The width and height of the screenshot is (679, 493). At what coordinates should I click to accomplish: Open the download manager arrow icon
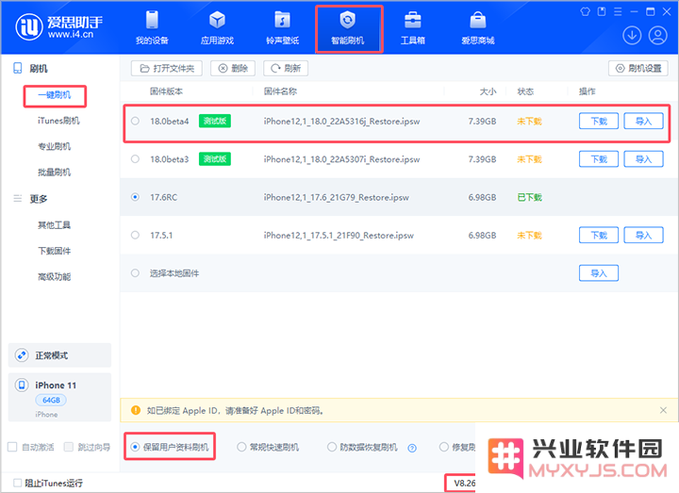coord(632,36)
